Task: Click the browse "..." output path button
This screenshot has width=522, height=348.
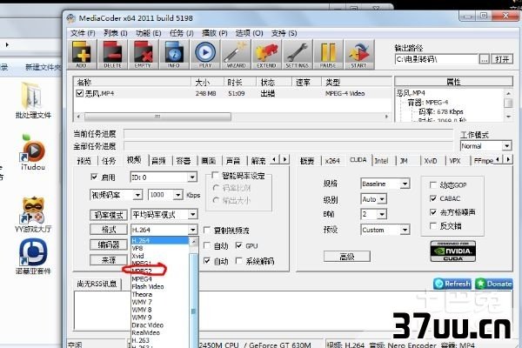Action: point(484,59)
